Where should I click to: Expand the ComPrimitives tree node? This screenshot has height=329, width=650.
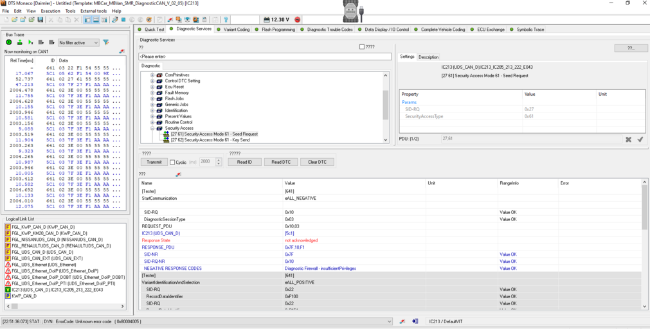click(152, 75)
